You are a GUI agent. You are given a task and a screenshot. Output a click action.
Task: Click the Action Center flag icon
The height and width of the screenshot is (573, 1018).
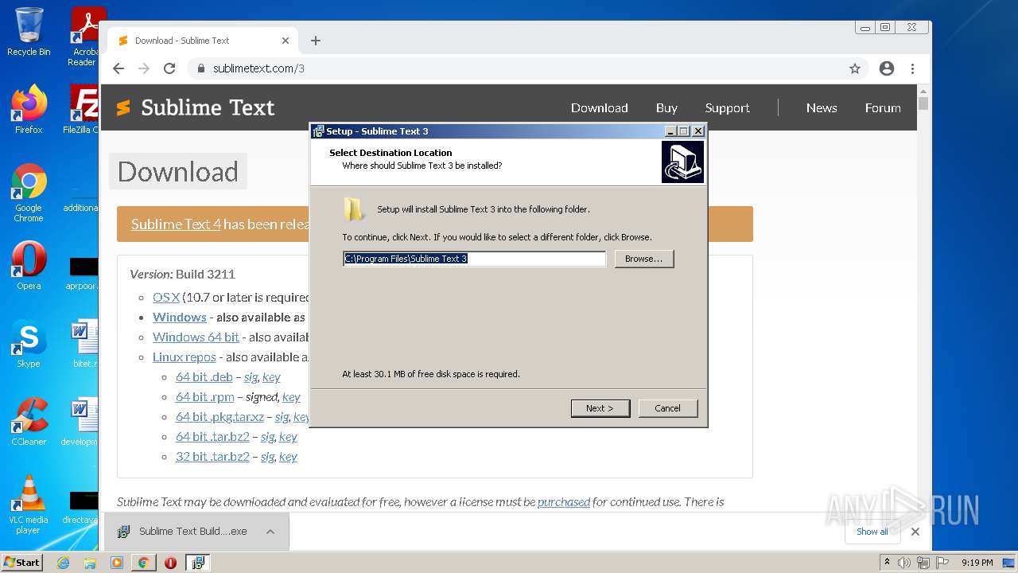click(x=941, y=563)
